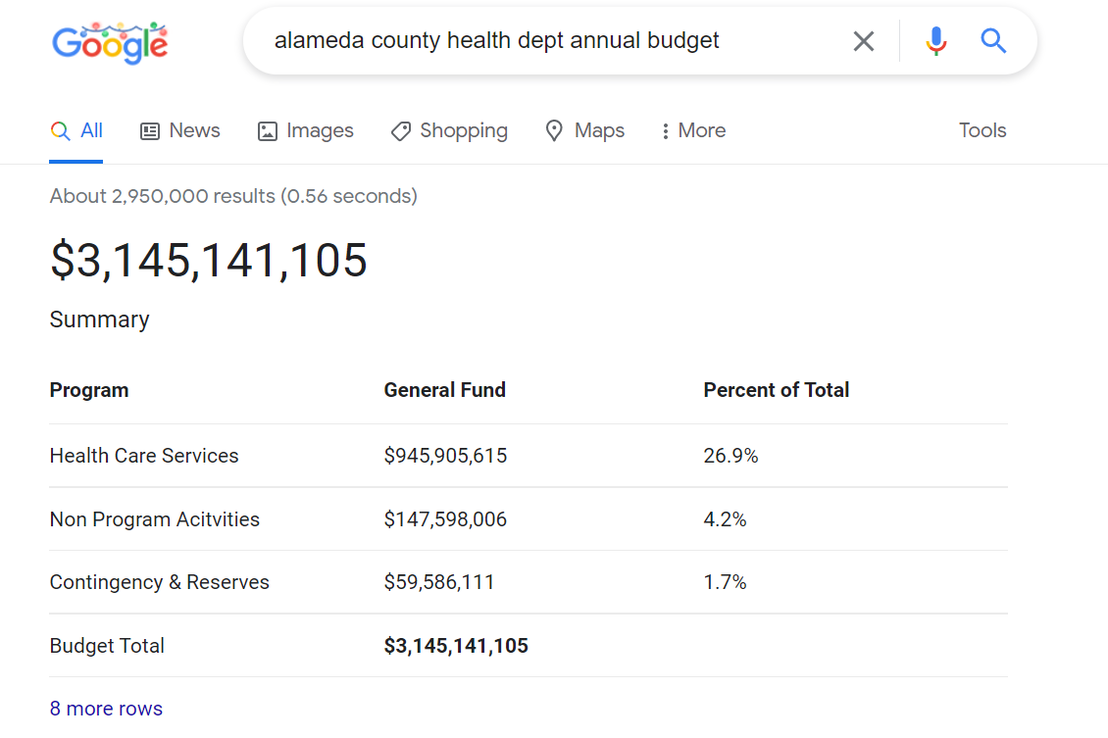Screen dimensions: 1108x738
Task: Open the Maps tab
Action: (x=585, y=130)
